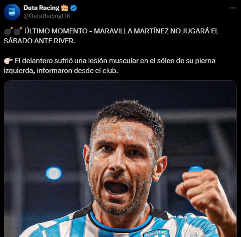Open the attached player photo
The image size is (241, 237).
pyautogui.click(x=120, y=159)
